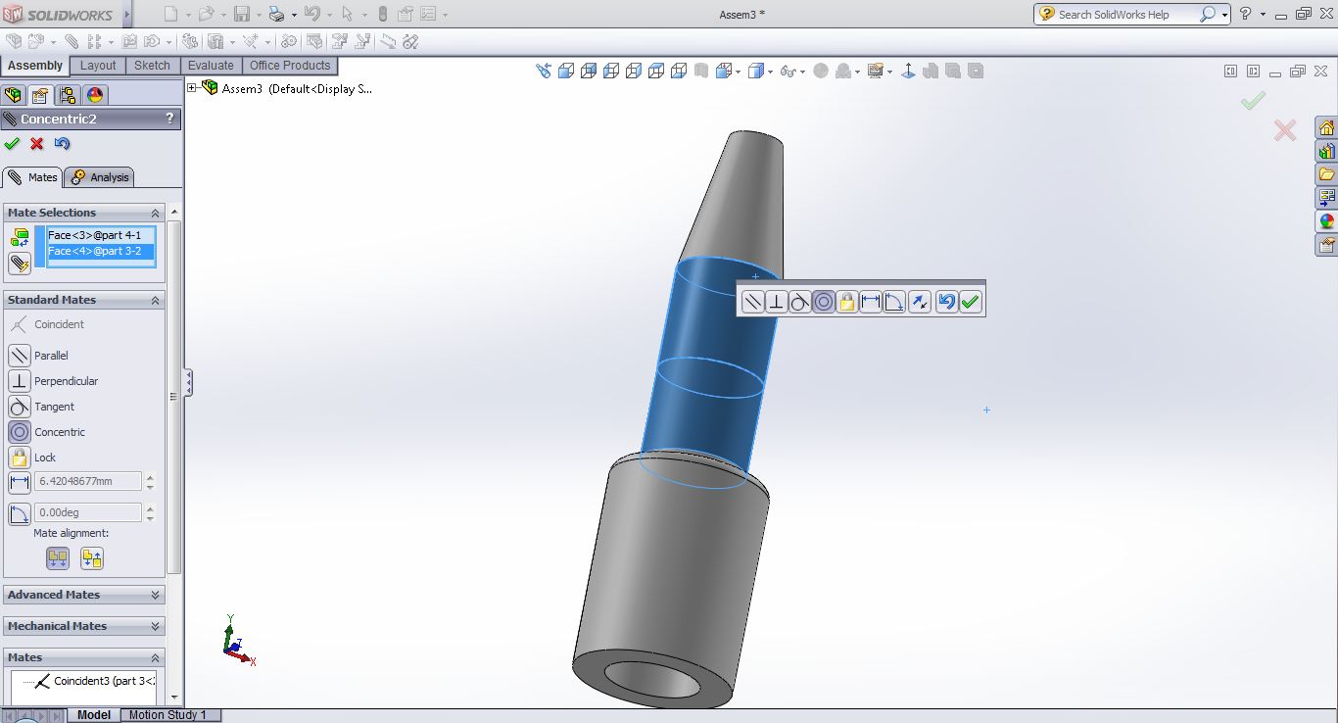
Task: Switch to the Evaluate tab
Action: [211, 66]
